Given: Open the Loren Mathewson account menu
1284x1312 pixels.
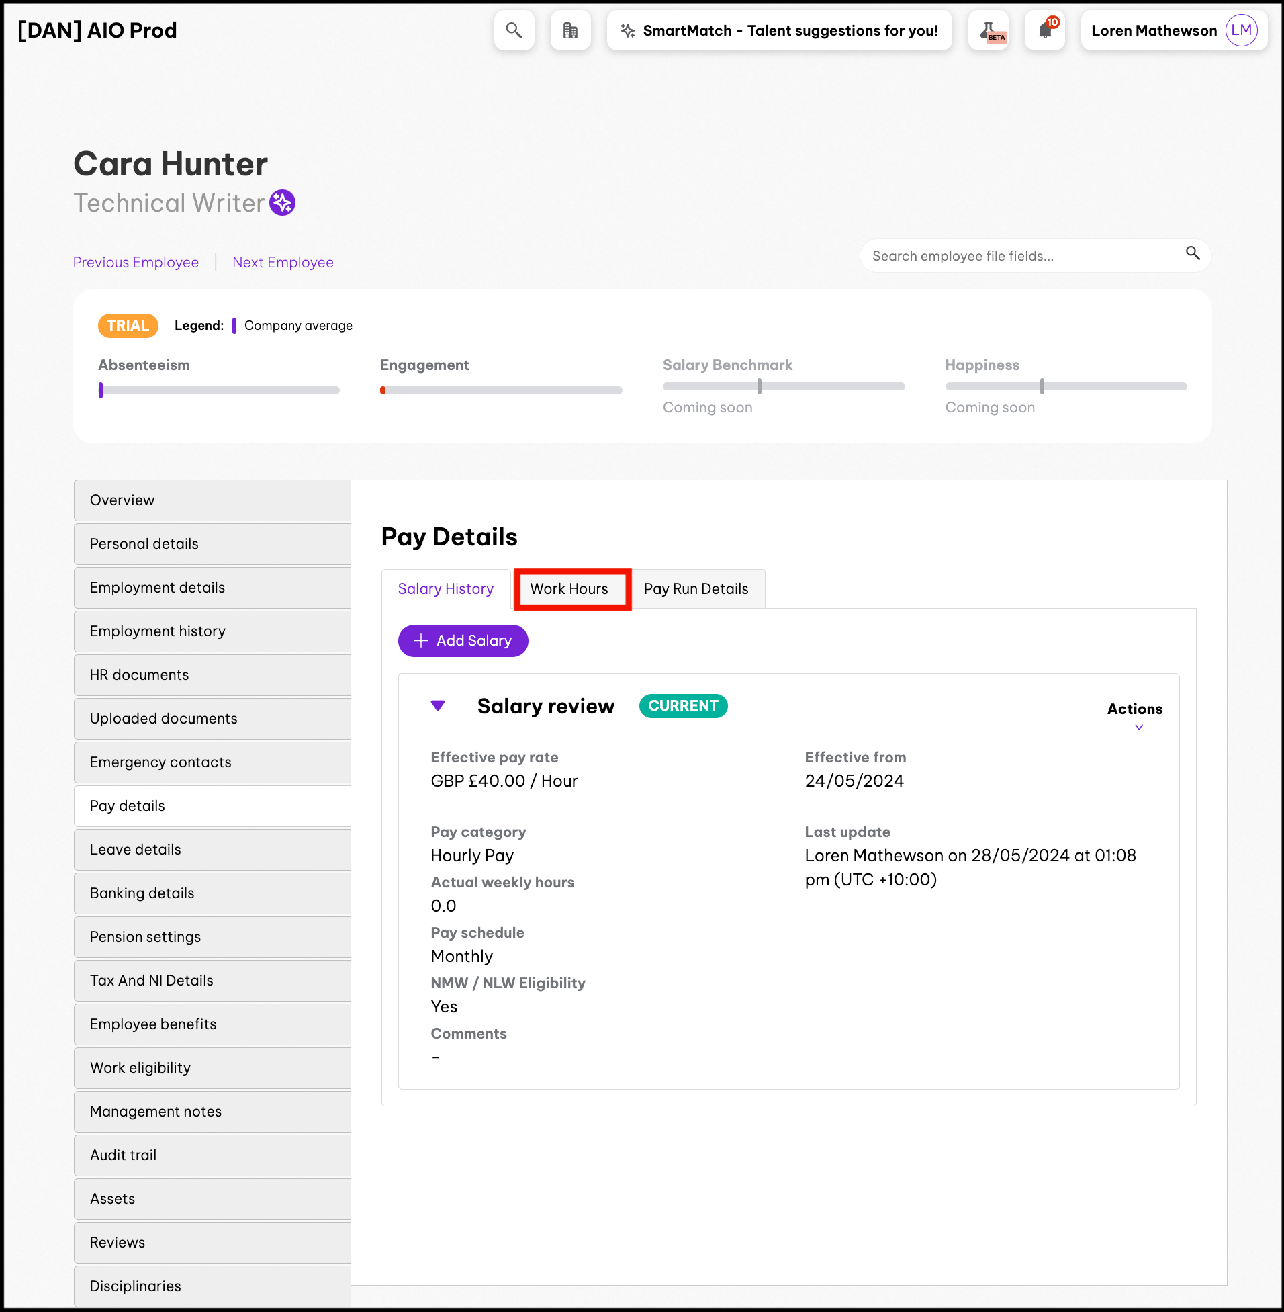Looking at the screenshot, I should [x=1154, y=30].
